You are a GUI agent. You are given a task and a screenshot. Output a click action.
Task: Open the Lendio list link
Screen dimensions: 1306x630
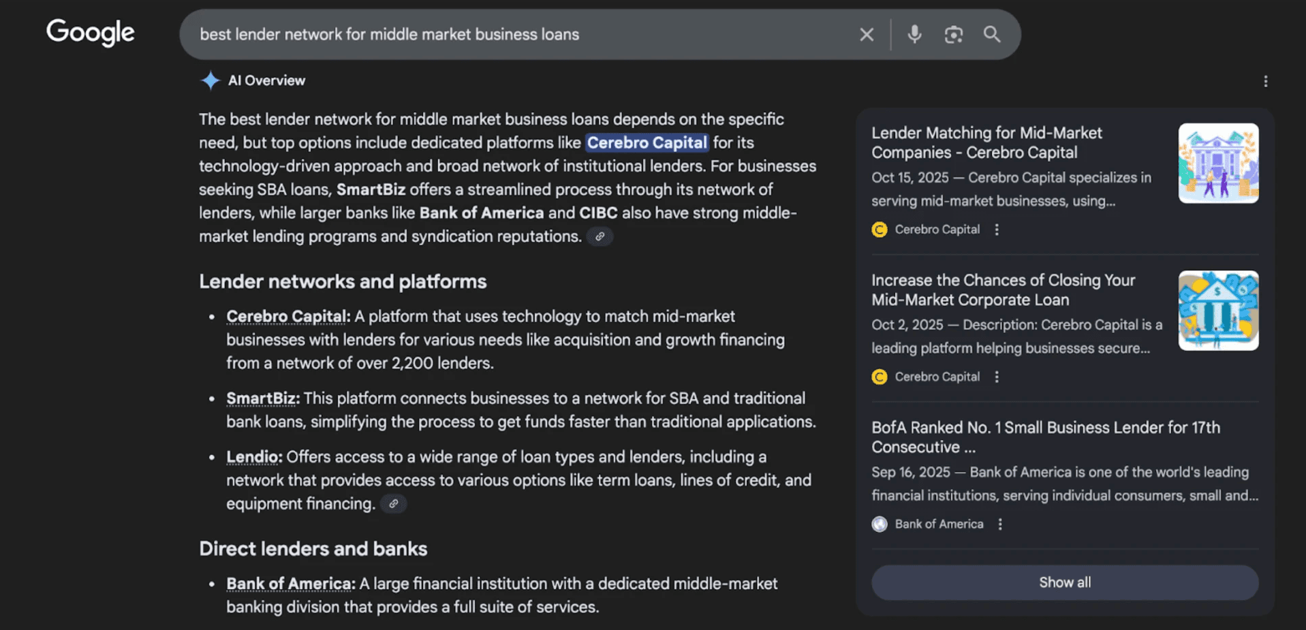coord(254,457)
